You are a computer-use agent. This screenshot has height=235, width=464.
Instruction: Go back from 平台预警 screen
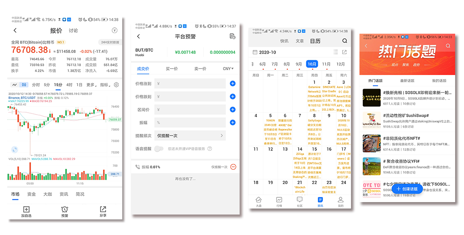coord(138,36)
